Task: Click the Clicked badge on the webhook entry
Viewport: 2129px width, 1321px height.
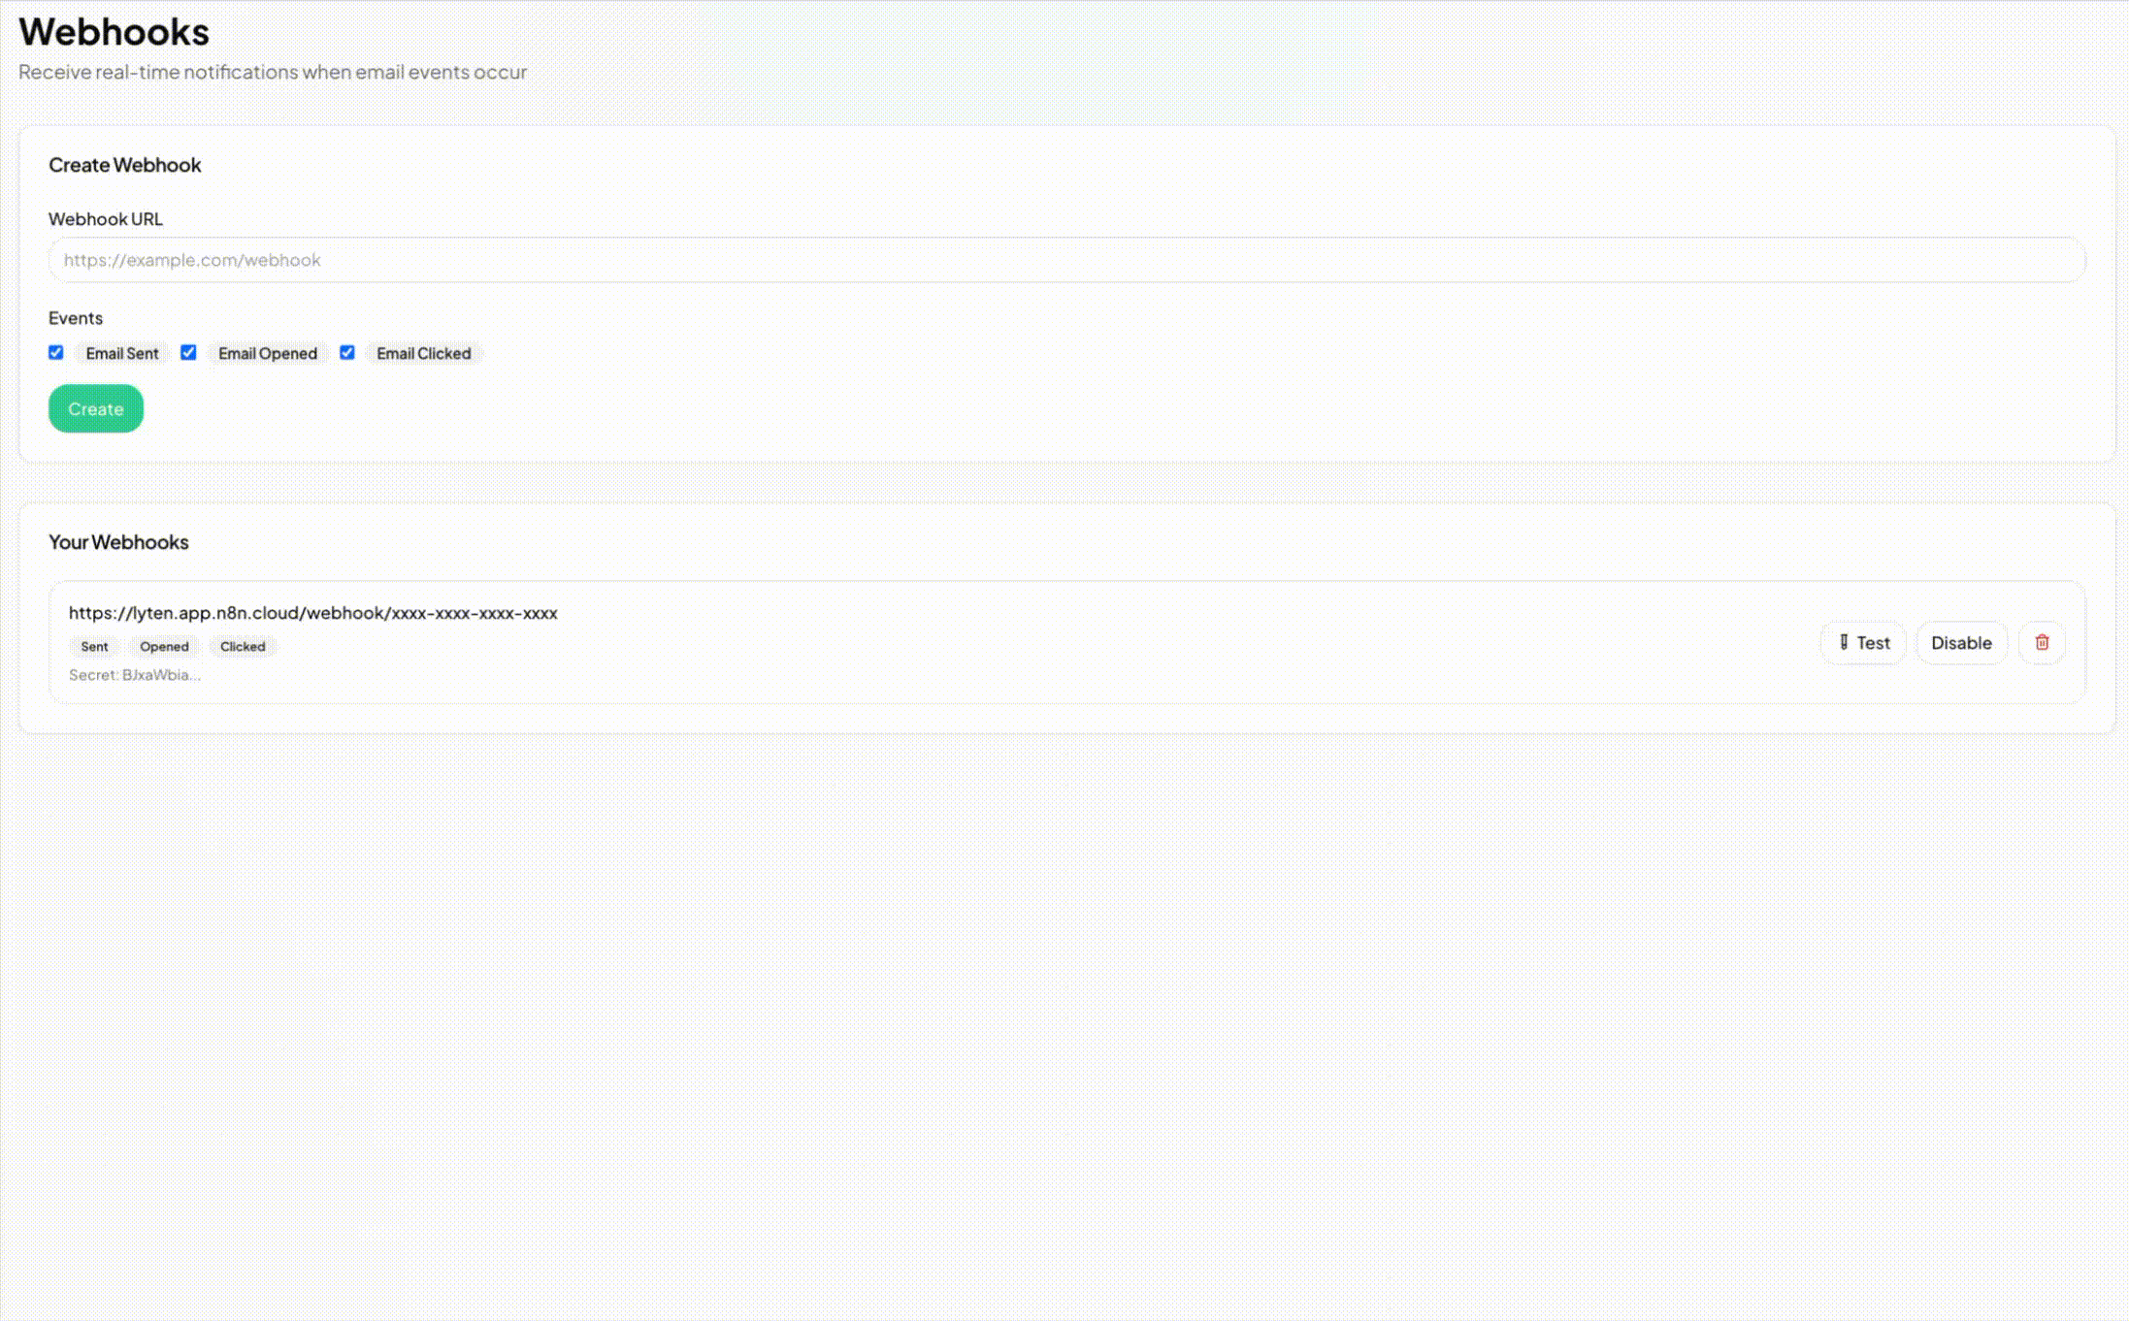Action: point(243,646)
